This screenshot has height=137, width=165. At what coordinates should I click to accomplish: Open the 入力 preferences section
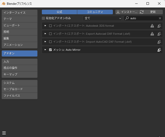click(20, 62)
